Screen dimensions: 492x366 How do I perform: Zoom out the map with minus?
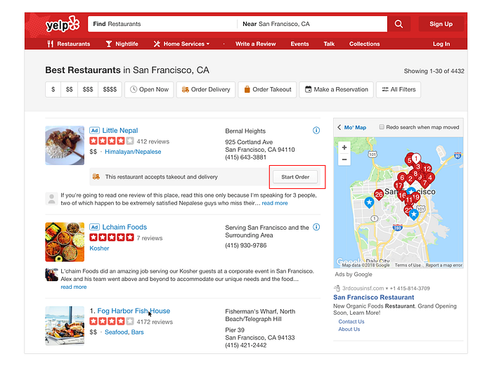point(344,159)
